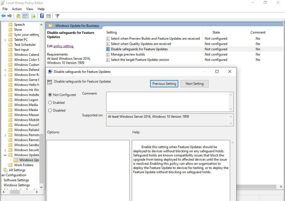Select the Enabled radio button
285x201 pixels.
point(50,103)
